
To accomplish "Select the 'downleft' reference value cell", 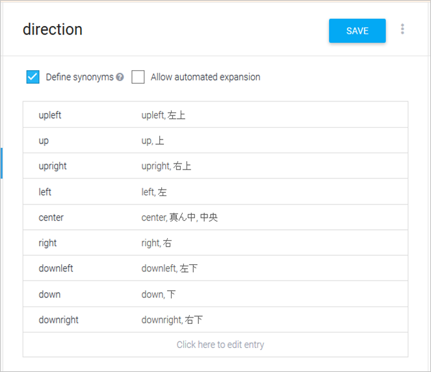I will [x=56, y=268].
